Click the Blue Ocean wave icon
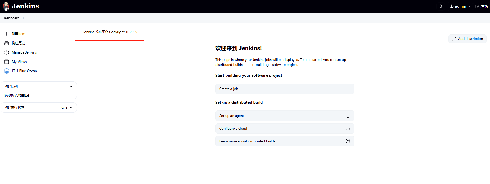 coord(7,71)
